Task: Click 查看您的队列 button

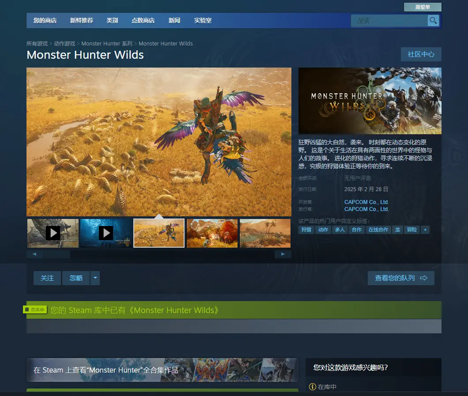Action: click(x=401, y=278)
